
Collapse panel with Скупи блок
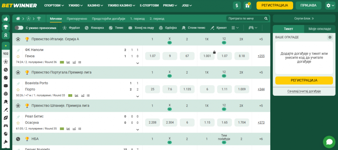[x=304, y=18]
